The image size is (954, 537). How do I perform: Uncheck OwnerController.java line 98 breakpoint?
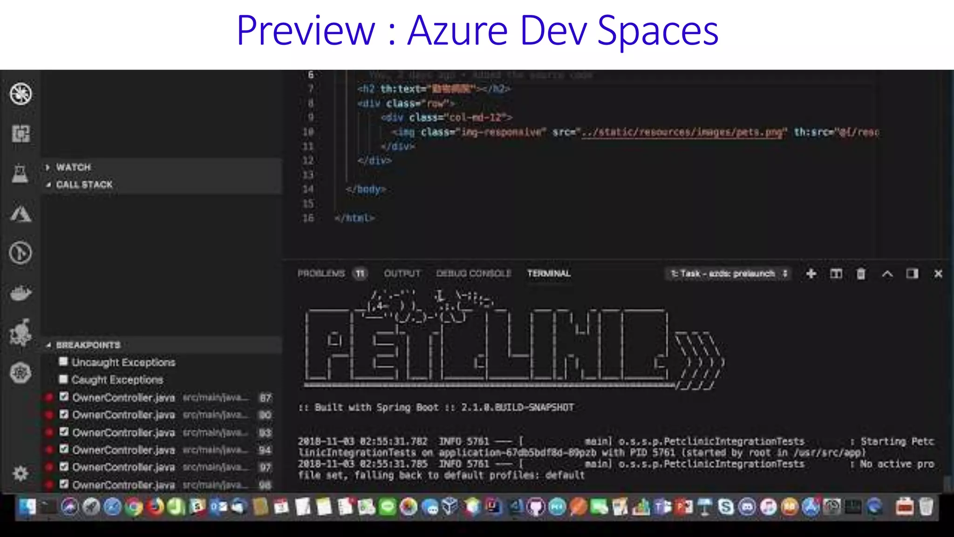[x=64, y=484]
